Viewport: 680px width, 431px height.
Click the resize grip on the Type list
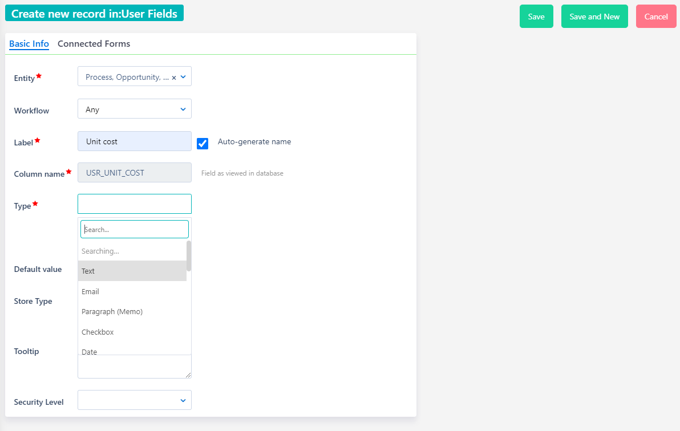pyautogui.click(x=188, y=375)
